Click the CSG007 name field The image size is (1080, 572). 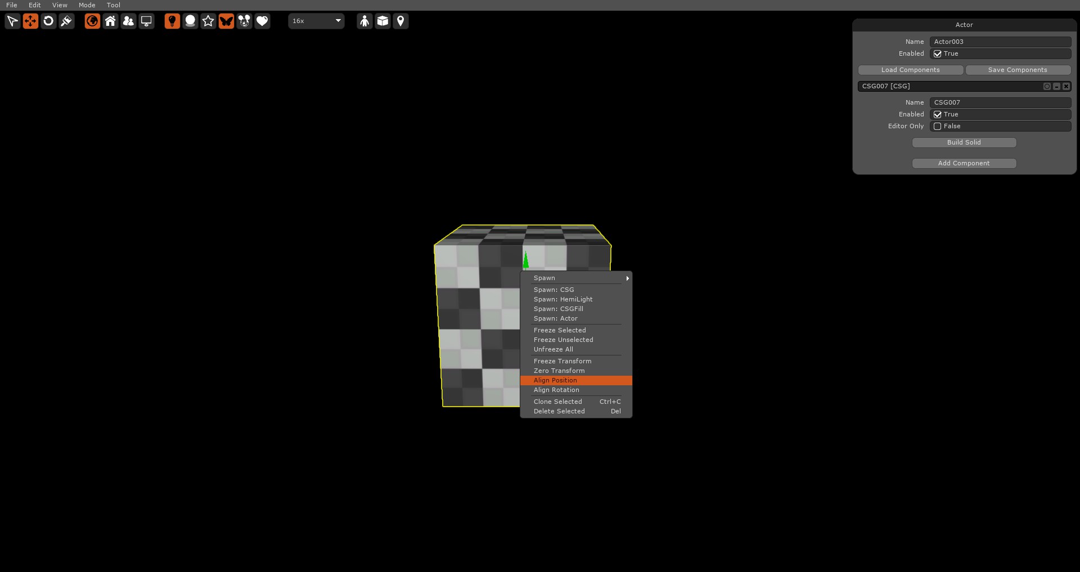[1001, 103]
